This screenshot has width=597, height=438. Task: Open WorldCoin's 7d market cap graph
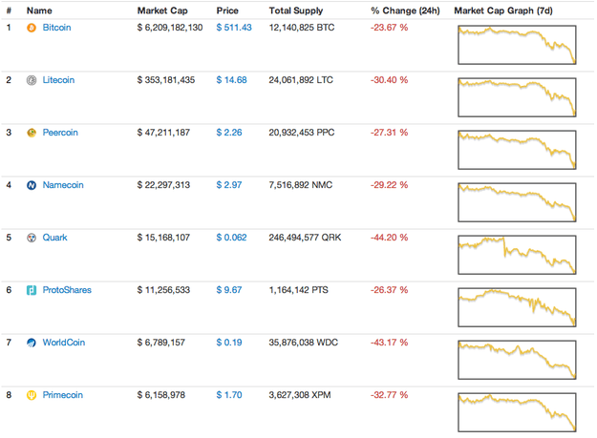(x=517, y=360)
